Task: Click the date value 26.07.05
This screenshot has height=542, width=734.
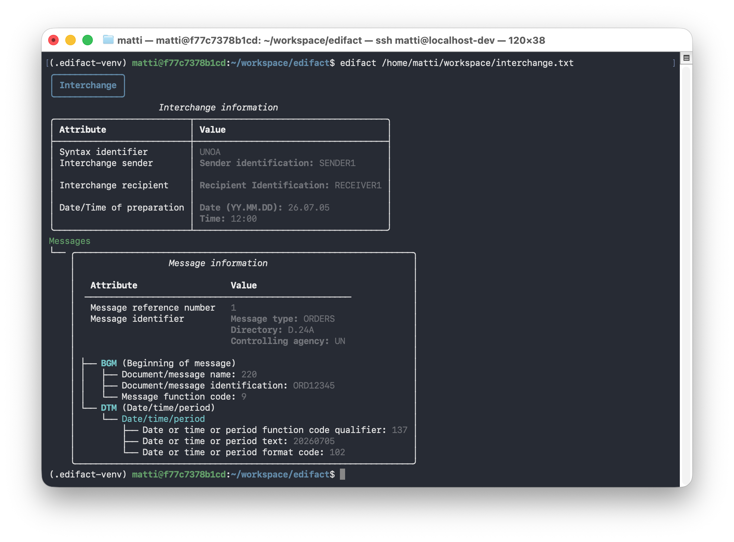Action: (x=309, y=208)
